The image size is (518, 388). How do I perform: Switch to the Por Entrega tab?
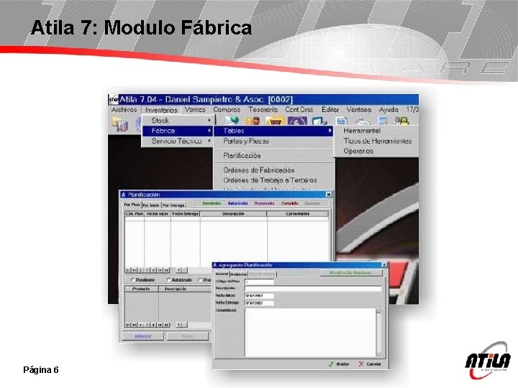174,205
